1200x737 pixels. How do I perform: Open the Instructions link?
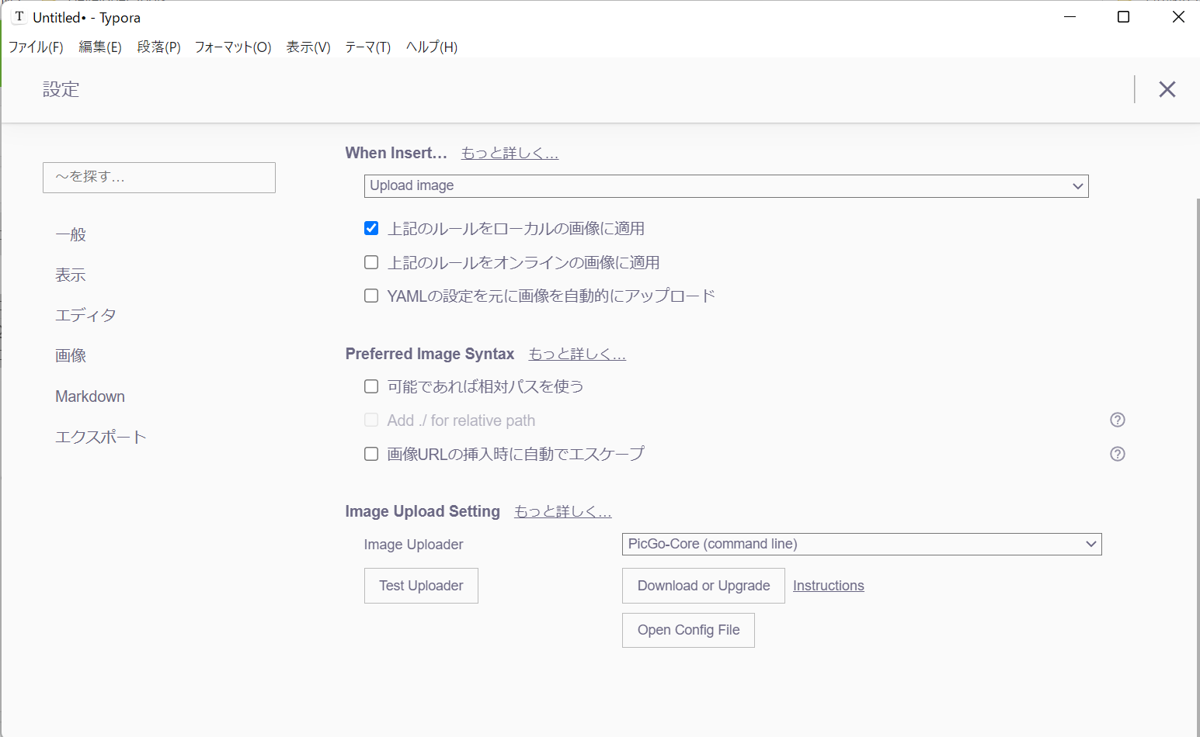click(x=829, y=586)
